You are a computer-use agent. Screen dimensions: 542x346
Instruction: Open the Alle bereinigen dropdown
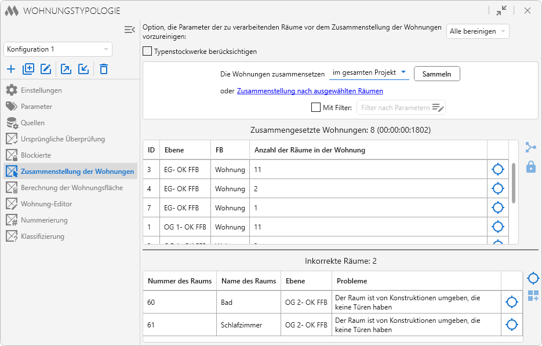click(478, 31)
